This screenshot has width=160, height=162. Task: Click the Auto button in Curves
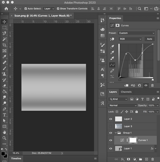coord(150,39)
